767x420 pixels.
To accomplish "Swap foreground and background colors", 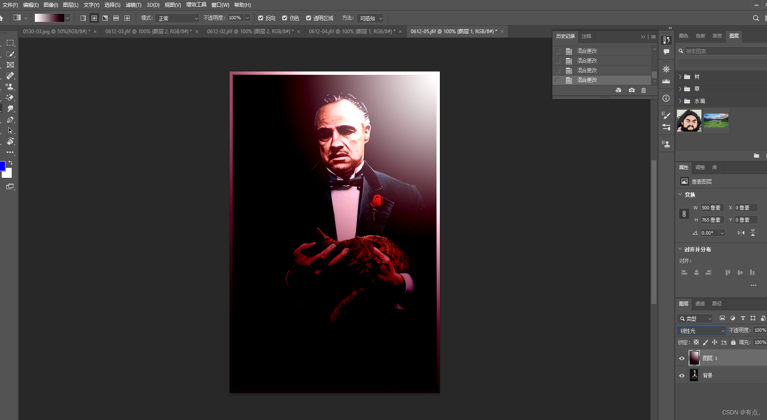I will 11,162.
